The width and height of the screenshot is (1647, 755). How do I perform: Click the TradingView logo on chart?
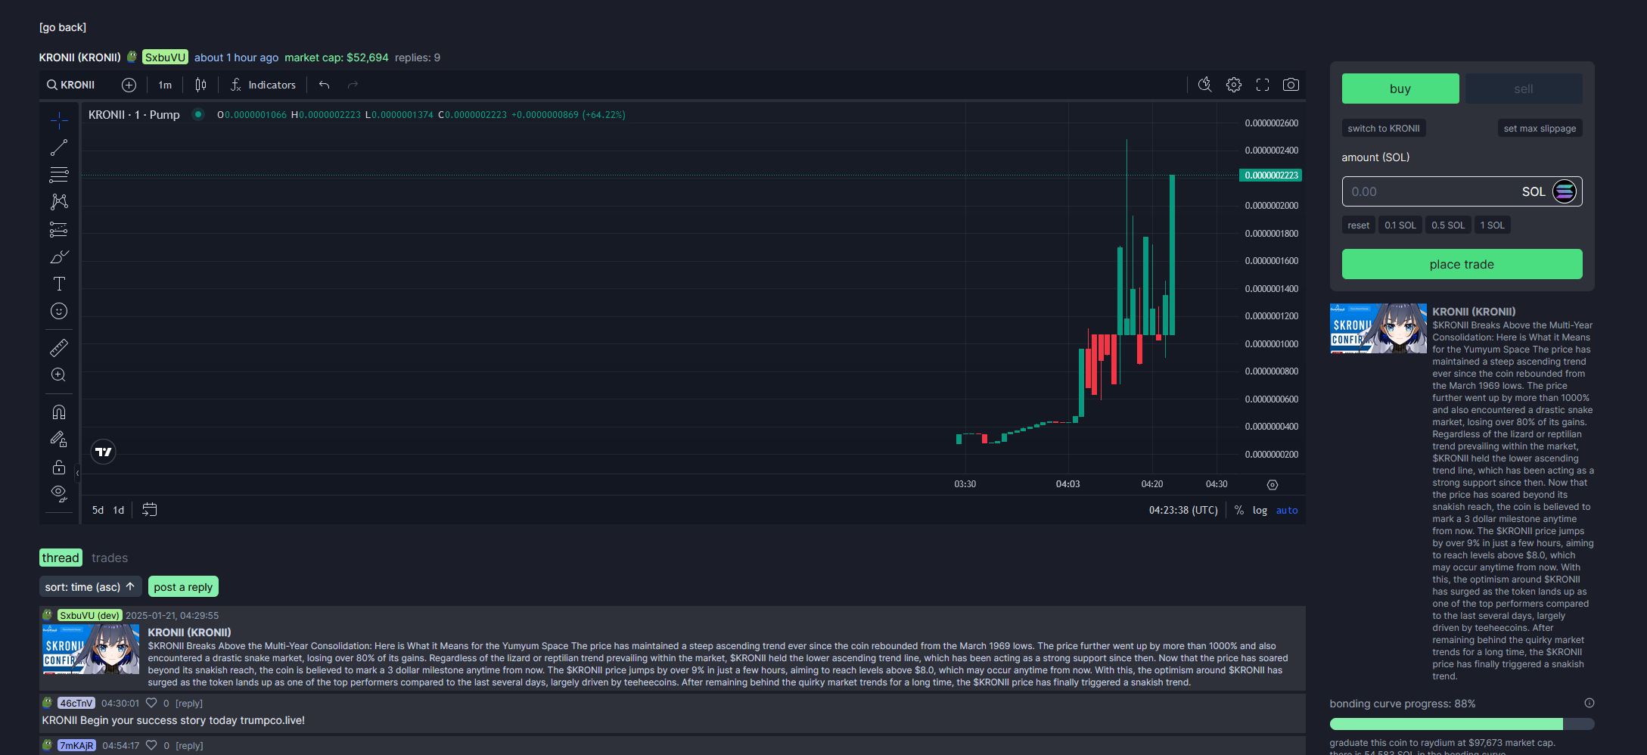[x=104, y=452]
